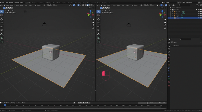The width and height of the screenshot is (202, 112).
Task: Select the Add Cube tool in left viewport
Action: tap(1, 42)
